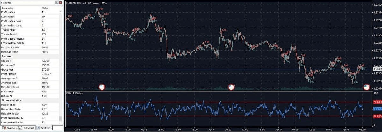Select the Profit trades / month row
The height and width of the screenshot is (132, 382).
click(x=30, y=39)
